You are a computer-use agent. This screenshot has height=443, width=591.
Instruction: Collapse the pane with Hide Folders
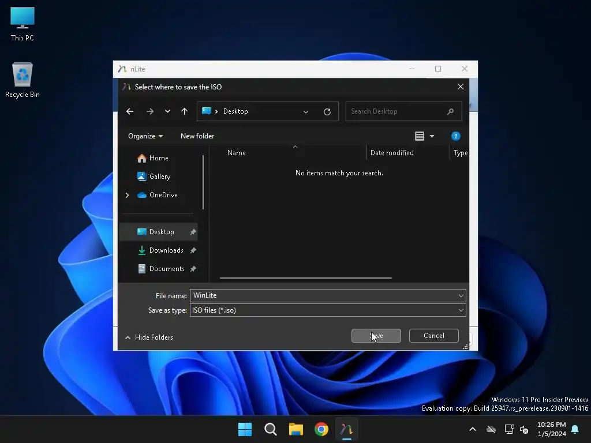[149, 337]
